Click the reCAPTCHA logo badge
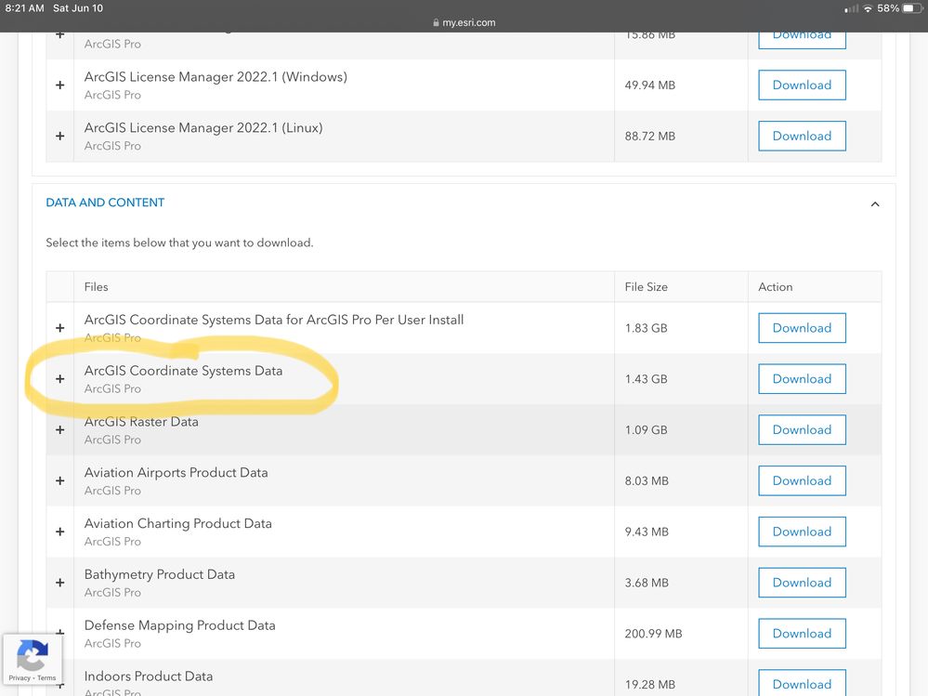Viewport: 928px width, 696px height. pyautogui.click(x=32, y=654)
